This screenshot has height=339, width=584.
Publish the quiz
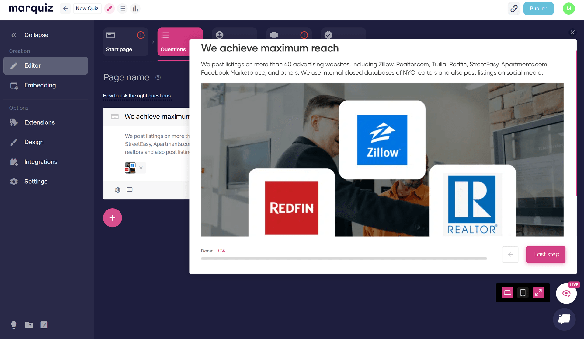538,9
